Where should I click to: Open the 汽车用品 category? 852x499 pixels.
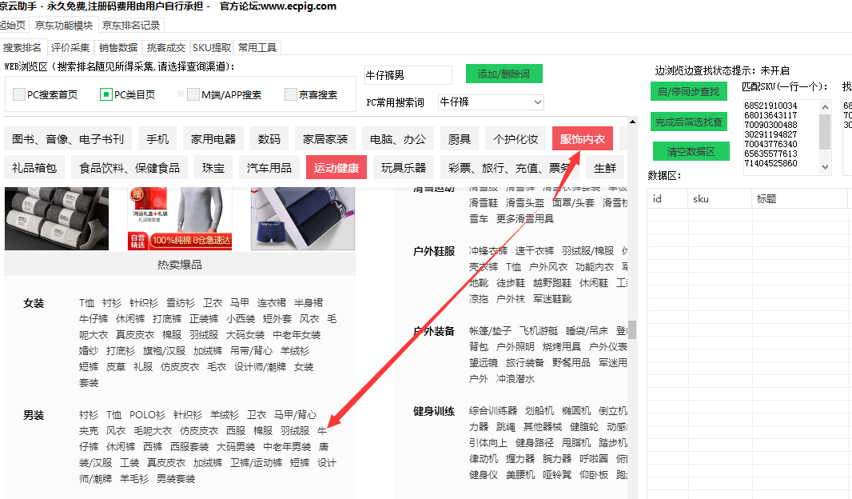point(269,168)
